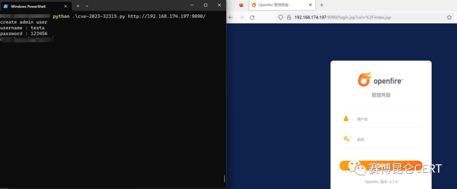Close the Windows PowerShell tab
The image size is (457, 189).
[x=66, y=6]
